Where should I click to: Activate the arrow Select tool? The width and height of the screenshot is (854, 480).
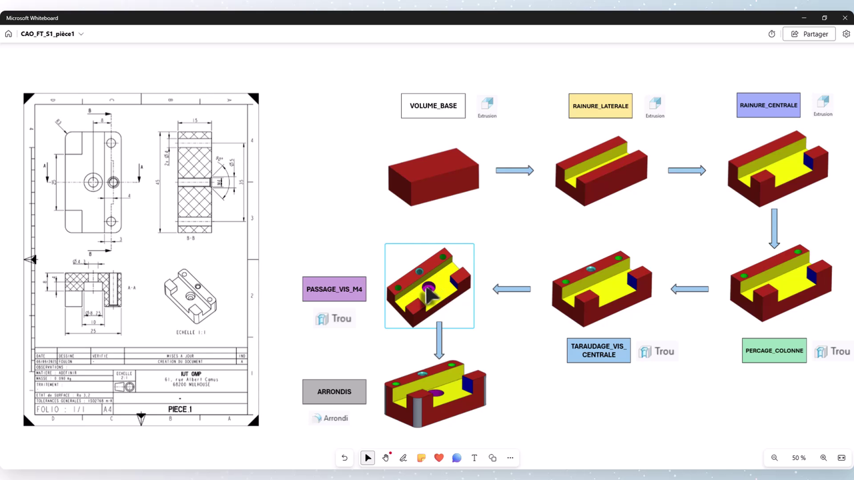tap(368, 458)
